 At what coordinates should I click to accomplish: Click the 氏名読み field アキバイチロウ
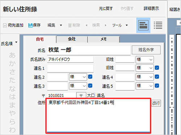click(x=70, y=60)
